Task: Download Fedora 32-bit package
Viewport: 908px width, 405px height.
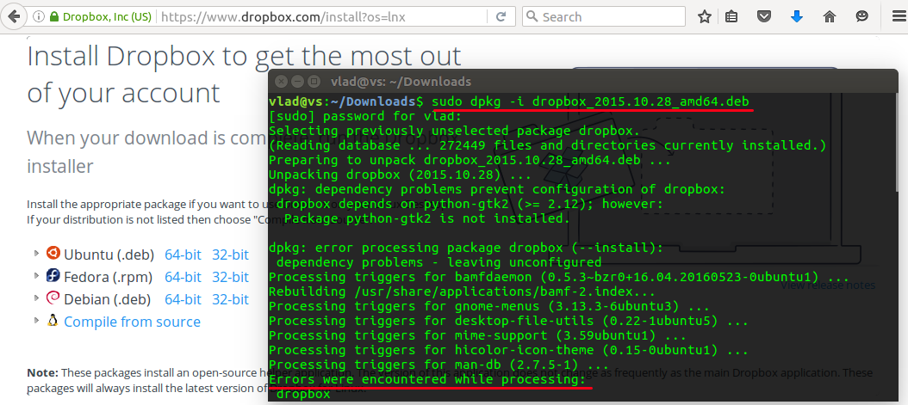Action: [231, 278]
